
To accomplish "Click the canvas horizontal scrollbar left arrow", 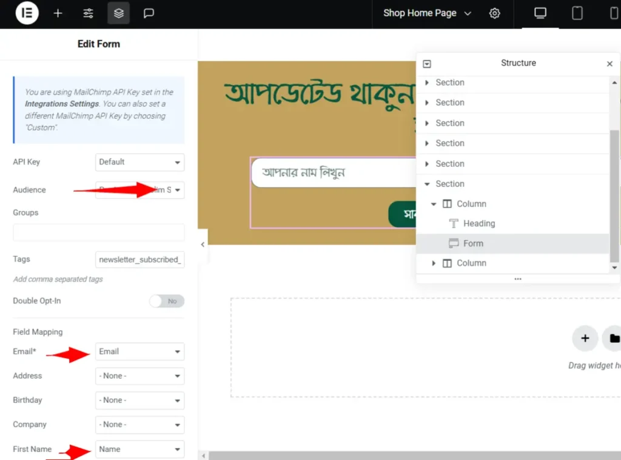I will click(x=204, y=456).
